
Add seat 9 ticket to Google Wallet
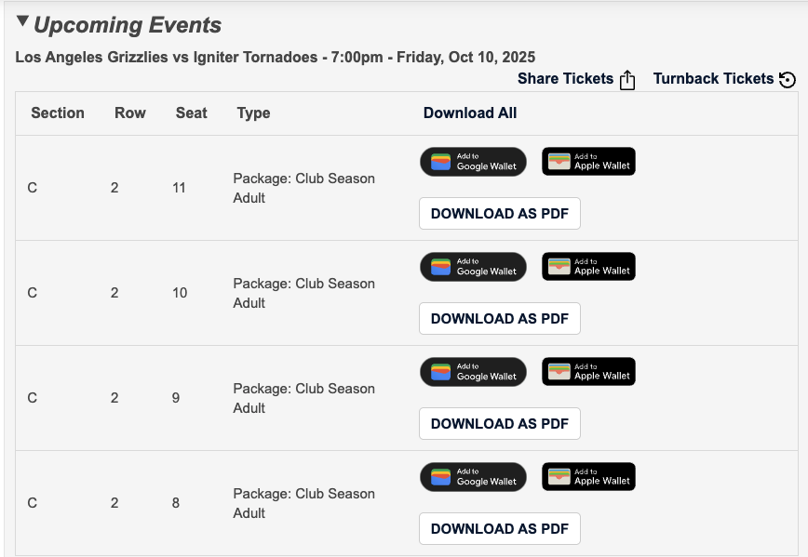(473, 372)
